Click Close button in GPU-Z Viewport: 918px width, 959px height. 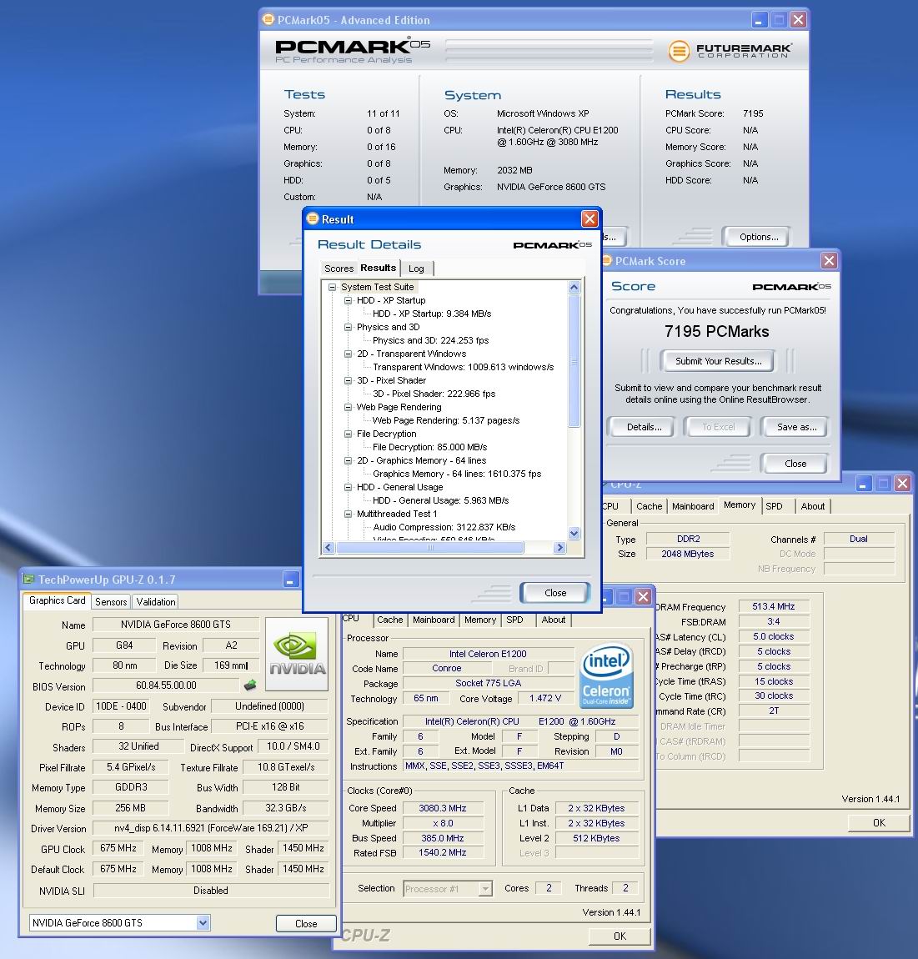(306, 923)
